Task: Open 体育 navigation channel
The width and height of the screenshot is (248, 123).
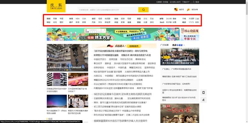Action: tap(71, 19)
